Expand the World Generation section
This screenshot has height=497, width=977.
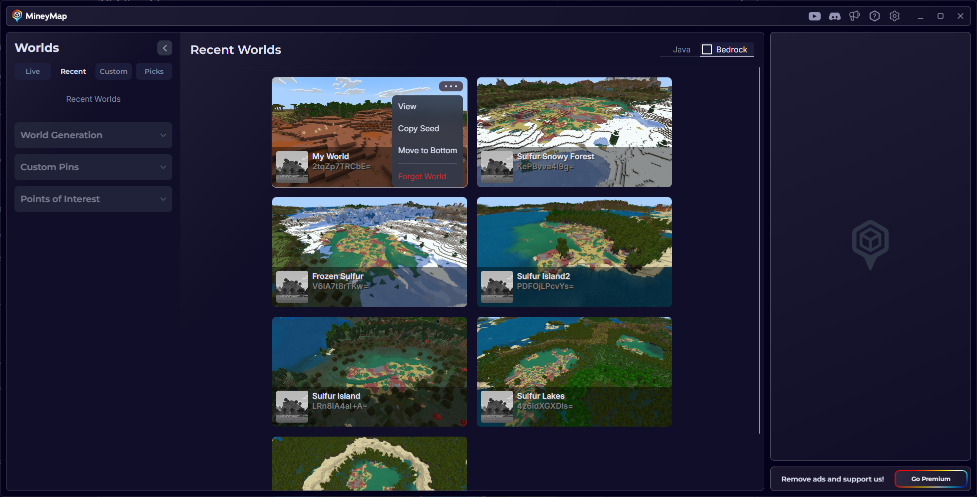click(x=93, y=135)
